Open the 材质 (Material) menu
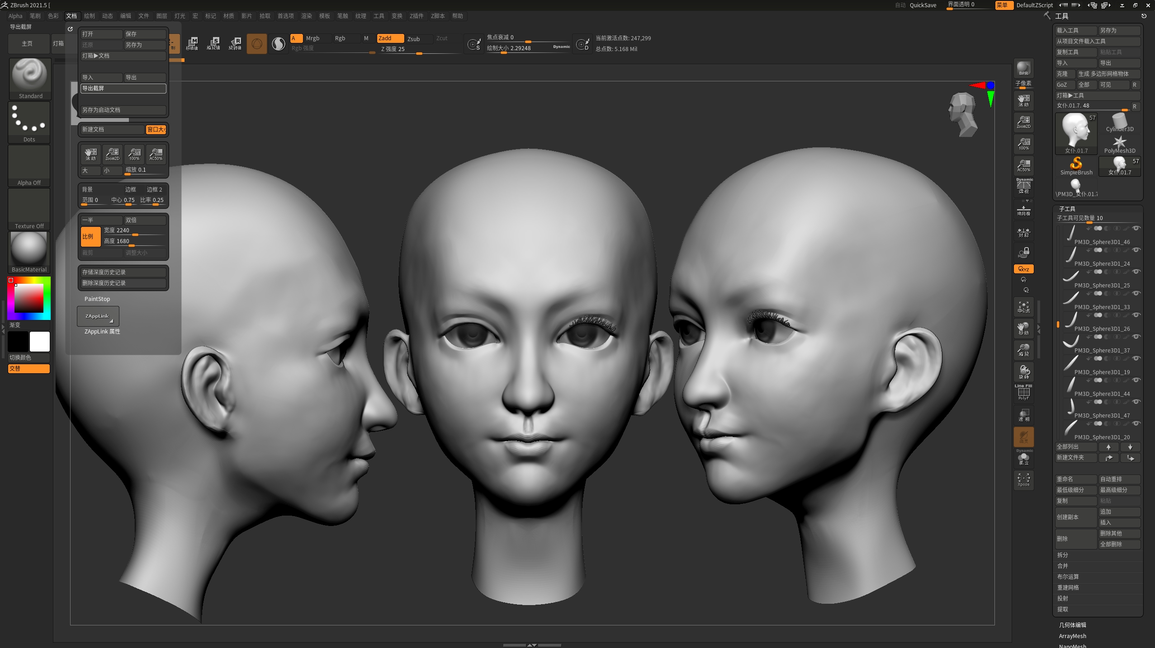 click(229, 16)
